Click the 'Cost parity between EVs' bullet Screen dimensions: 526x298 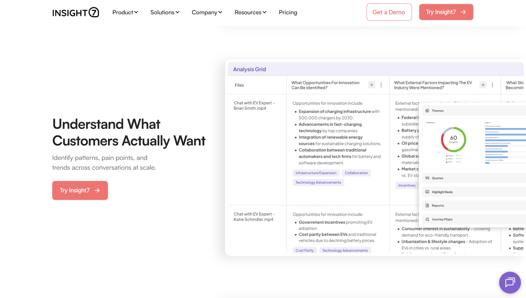(x=337, y=237)
